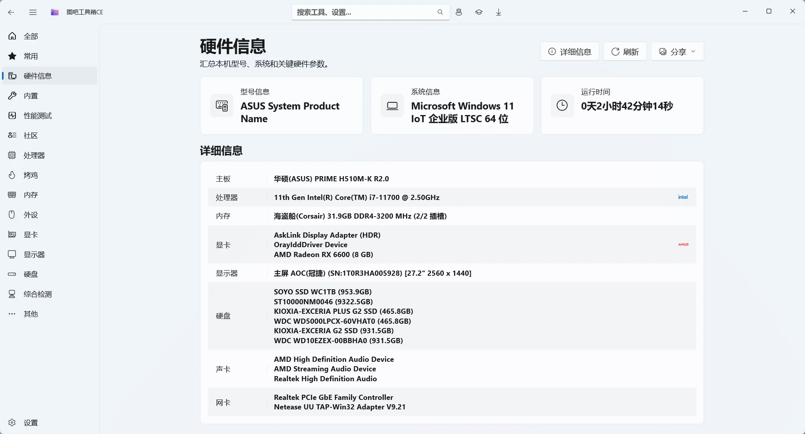Click ST10000NM0046 (9322.5GB) disk entry
805x434 pixels.
coord(323,302)
